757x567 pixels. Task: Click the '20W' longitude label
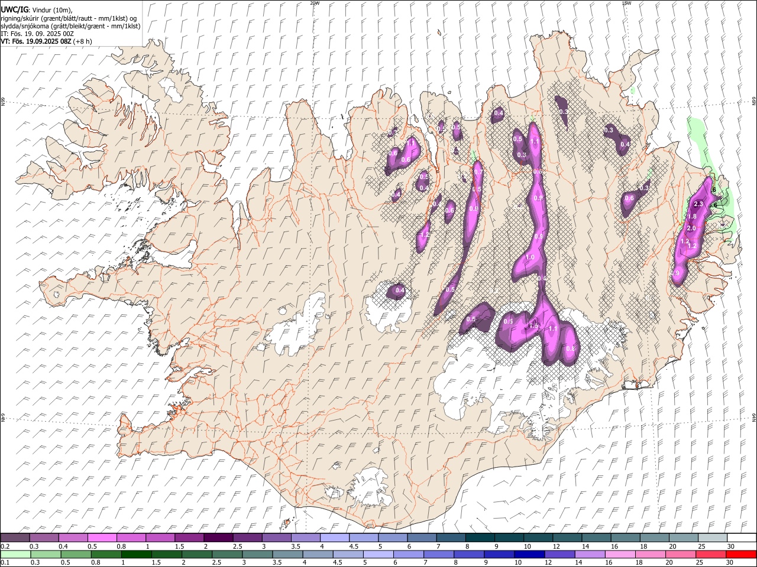click(315, 3)
